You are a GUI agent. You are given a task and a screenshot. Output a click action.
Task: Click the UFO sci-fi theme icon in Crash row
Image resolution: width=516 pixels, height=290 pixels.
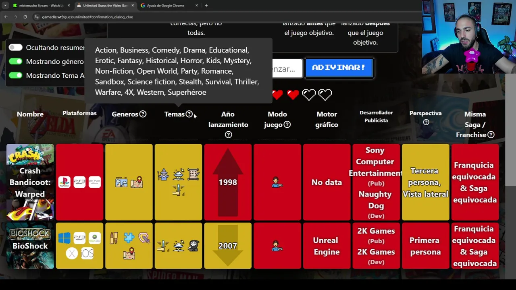(x=178, y=175)
